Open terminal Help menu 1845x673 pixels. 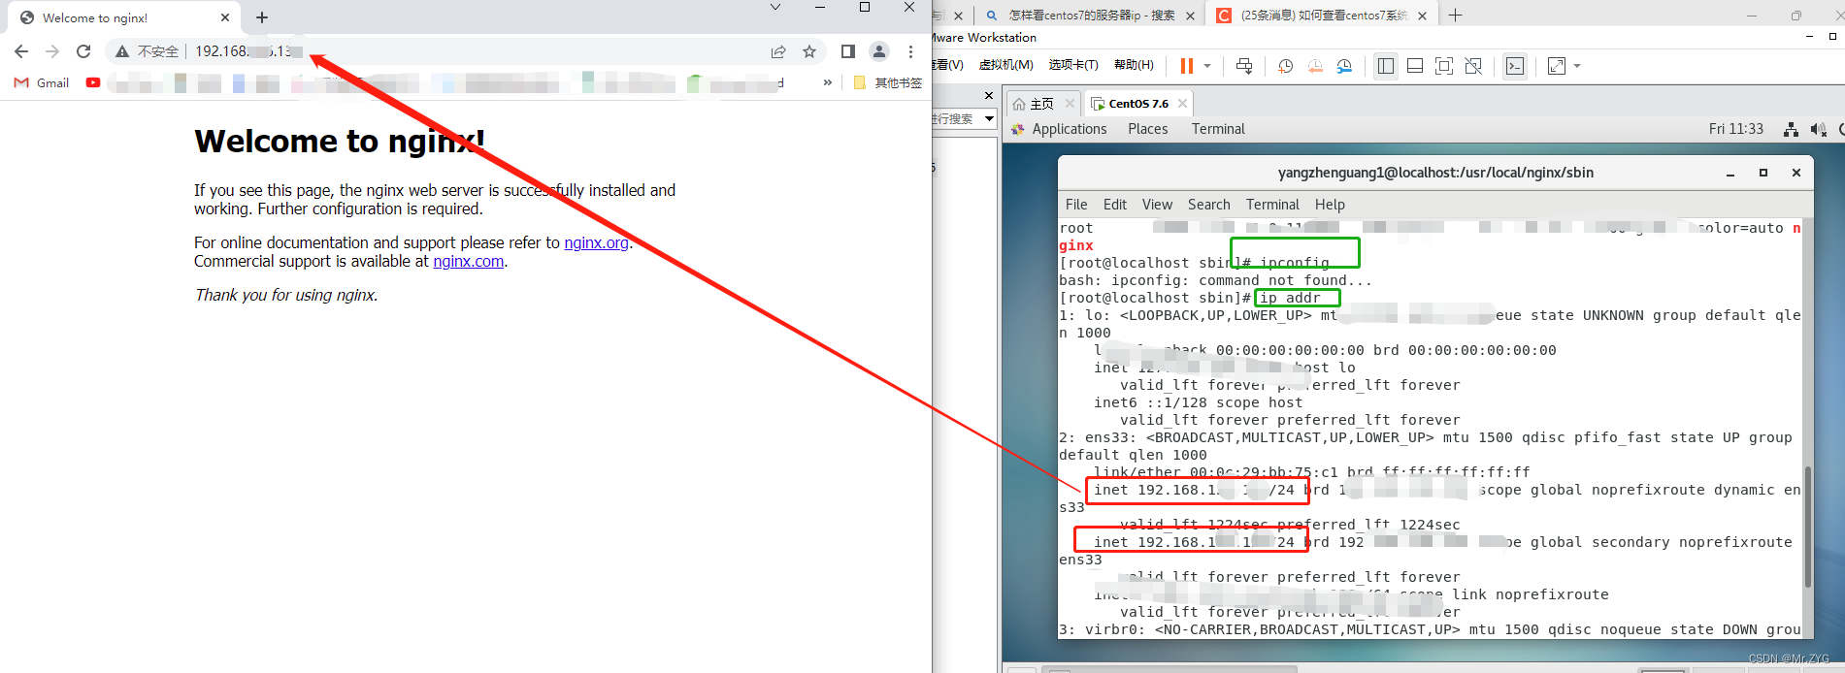click(x=1330, y=205)
